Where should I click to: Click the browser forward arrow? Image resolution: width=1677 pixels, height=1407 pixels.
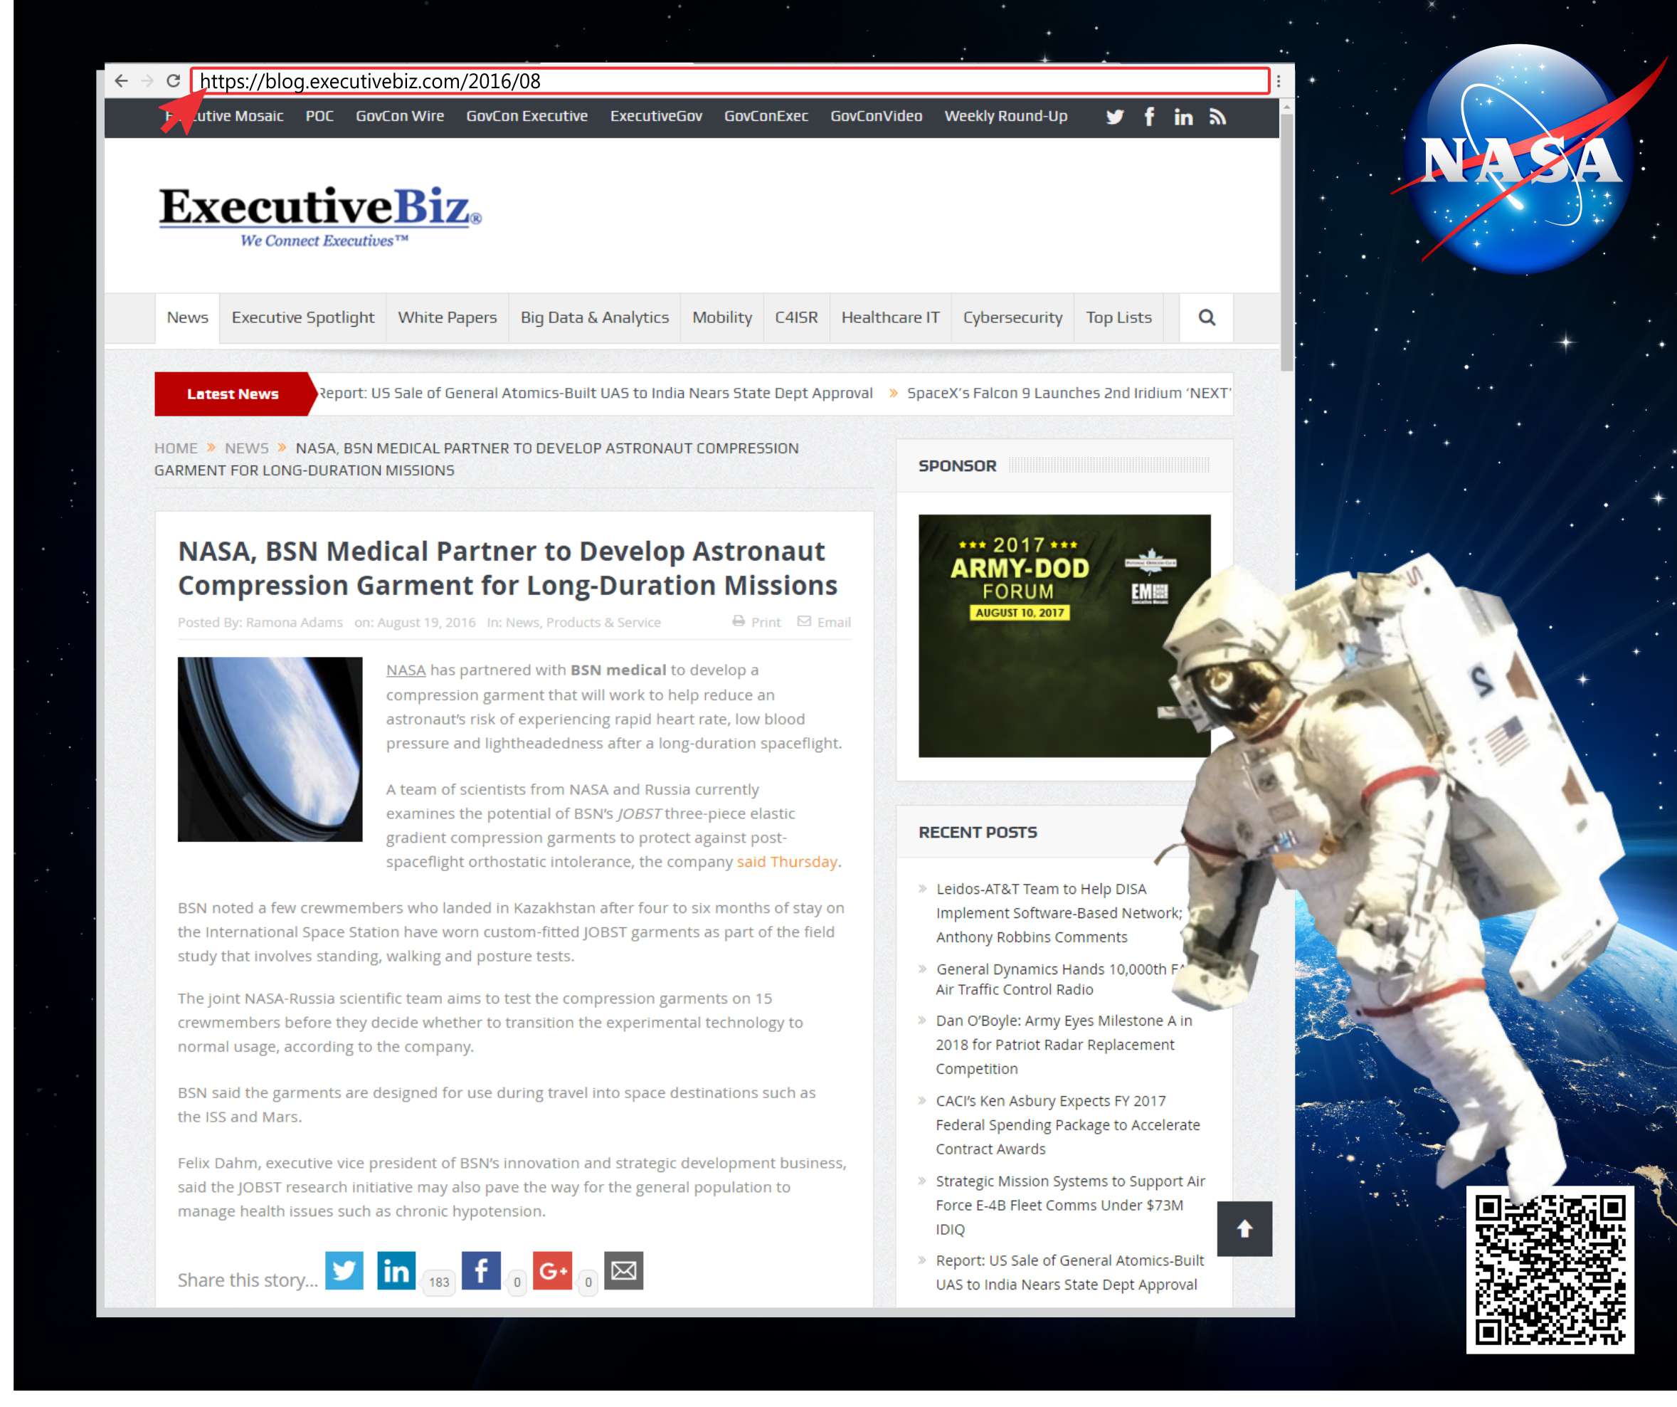(147, 80)
